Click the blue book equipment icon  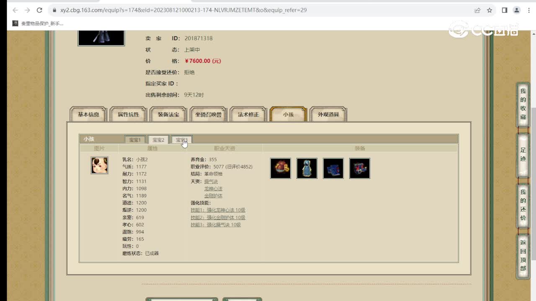333,168
